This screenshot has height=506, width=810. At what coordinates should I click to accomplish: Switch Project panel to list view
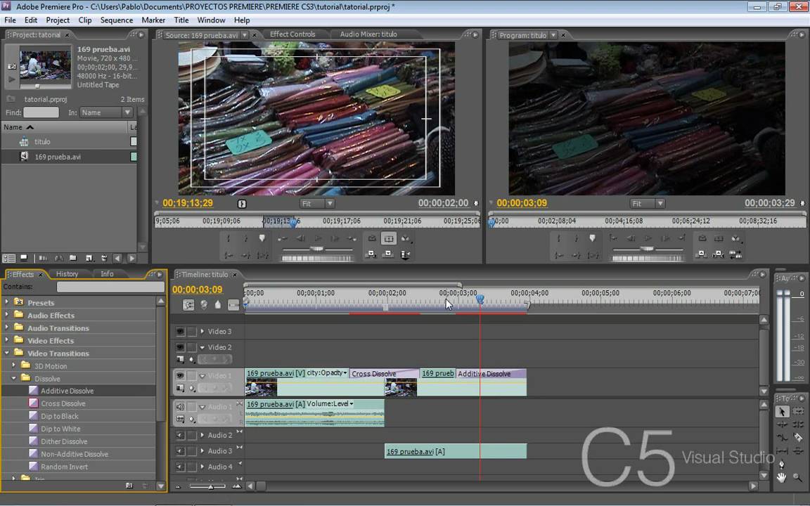tap(8, 258)
